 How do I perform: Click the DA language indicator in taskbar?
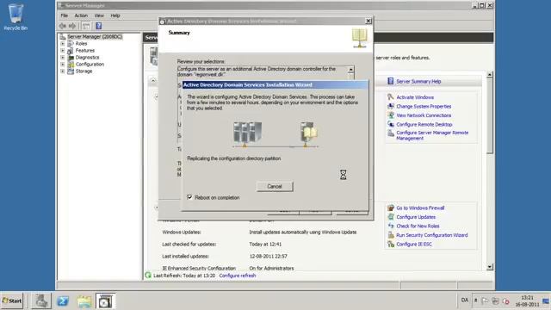[x=465, y=301]
